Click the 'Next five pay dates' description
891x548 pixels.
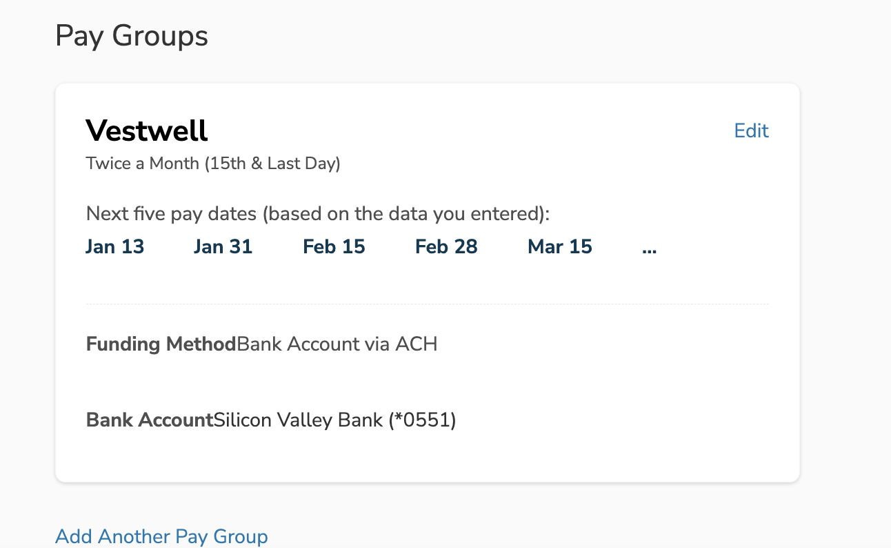(317, 214)
